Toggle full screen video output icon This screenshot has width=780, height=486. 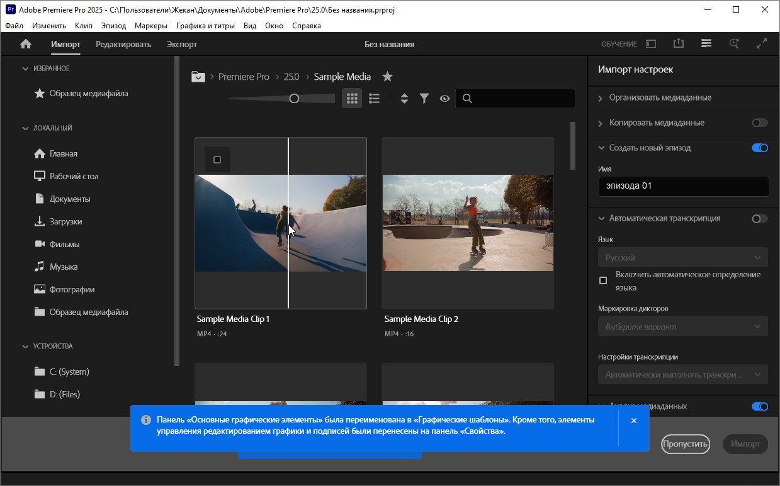pyautogui.click(x=762, y=43)
